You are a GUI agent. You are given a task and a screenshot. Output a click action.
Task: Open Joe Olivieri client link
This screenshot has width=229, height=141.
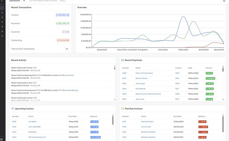pos(70,75)
